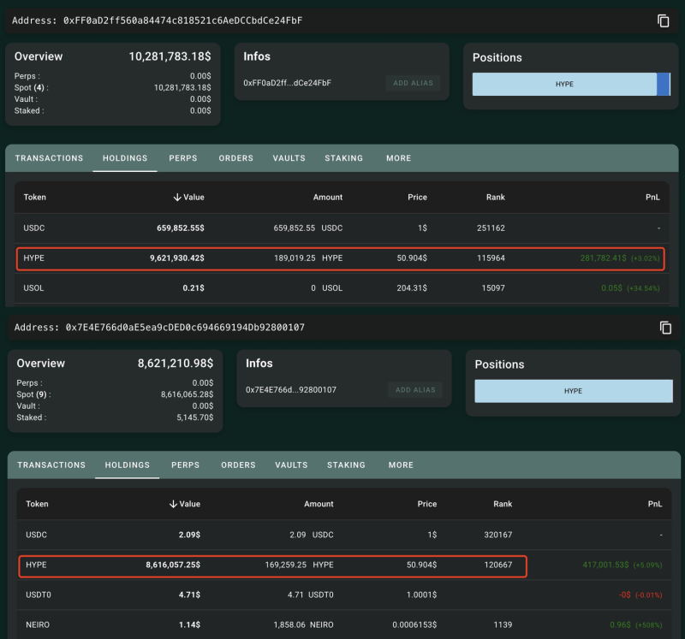Click HYPE PnL 281,782.41$ value
Image resolution: width=685 pixels, height=639 pixels.
603,258
